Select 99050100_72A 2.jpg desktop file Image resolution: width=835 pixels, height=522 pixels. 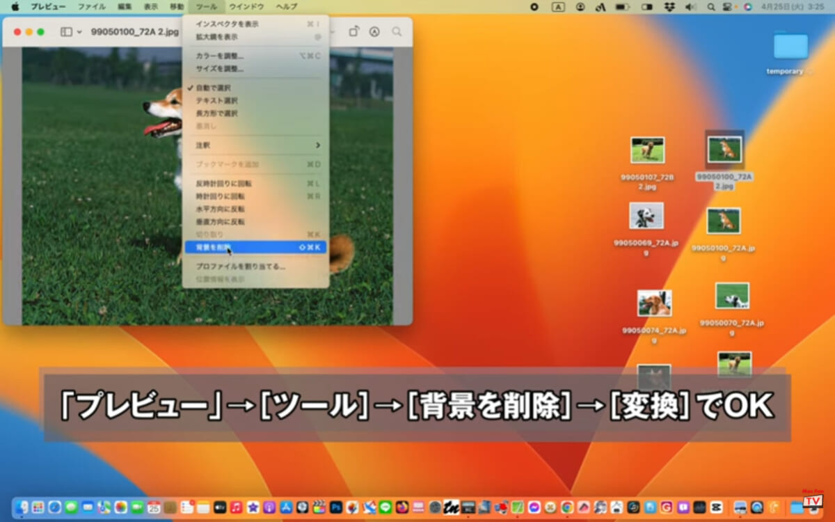(x=724, y=150)
